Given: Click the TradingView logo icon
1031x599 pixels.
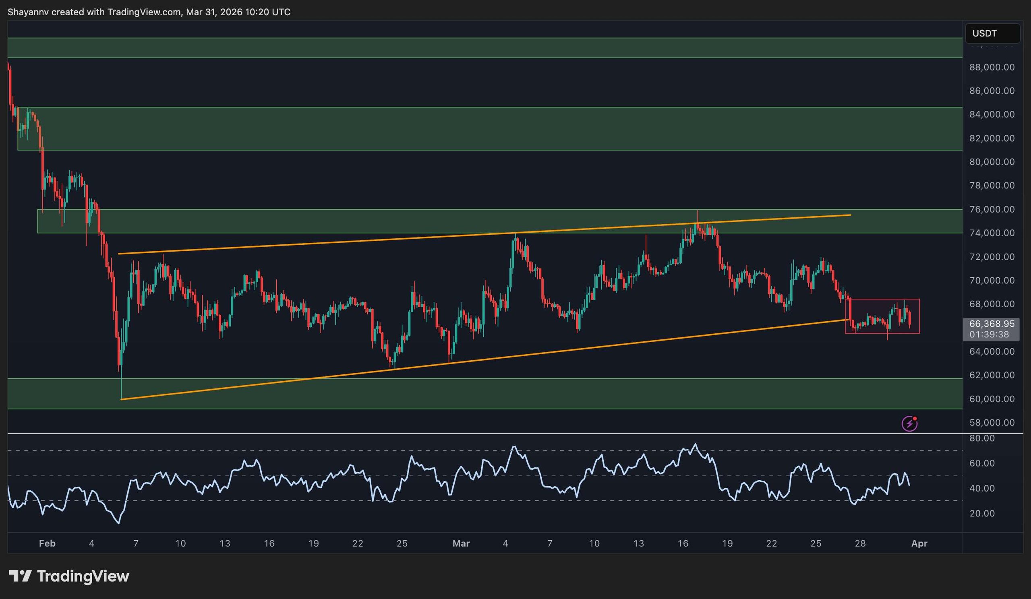Looking at the screenshot, I should tap(21, 576).
